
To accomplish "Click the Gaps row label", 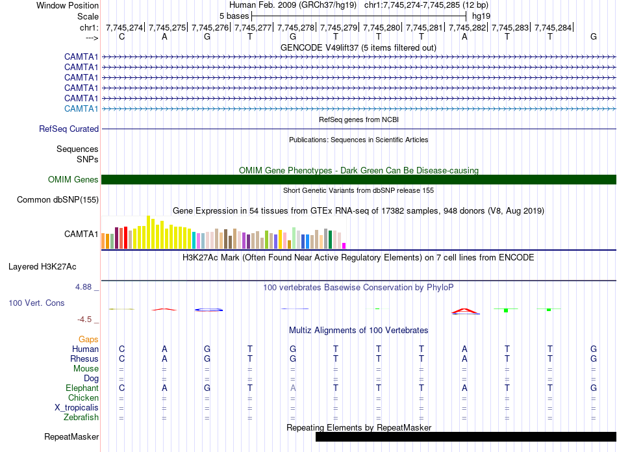I will click(x=88, y=339).
